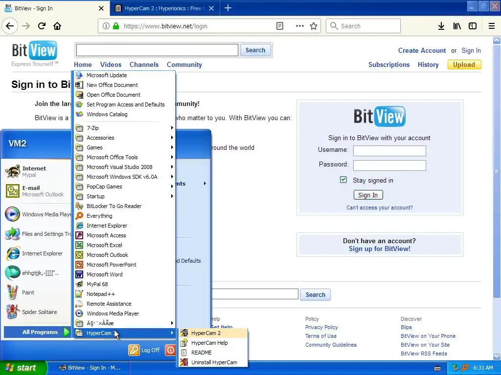Open a new browser tab

pos(228,8)
